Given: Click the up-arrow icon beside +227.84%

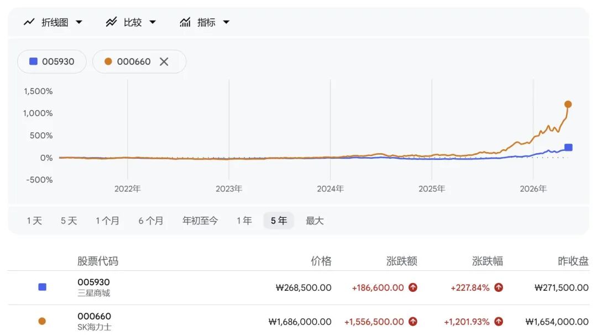Looking at the screenshot, I should tap(499, 287).
